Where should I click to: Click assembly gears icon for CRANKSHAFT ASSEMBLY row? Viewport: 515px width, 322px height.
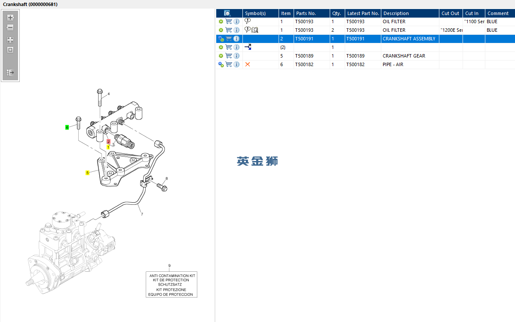[221, 39]
